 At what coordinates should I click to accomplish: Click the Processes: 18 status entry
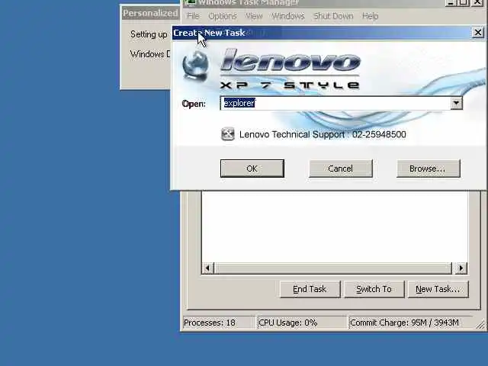[218, 323]
